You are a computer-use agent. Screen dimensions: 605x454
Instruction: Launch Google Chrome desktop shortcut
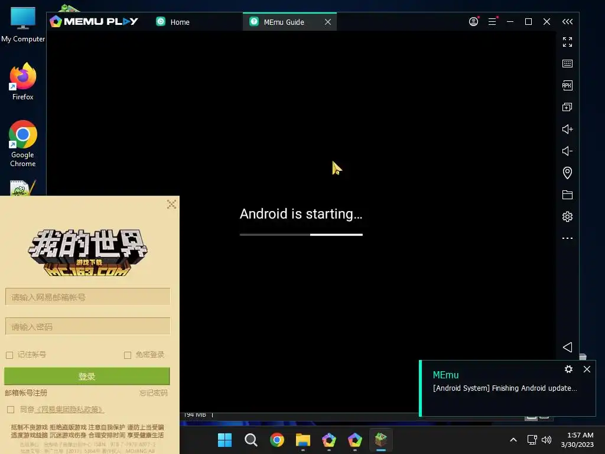[x=23, y=144]
